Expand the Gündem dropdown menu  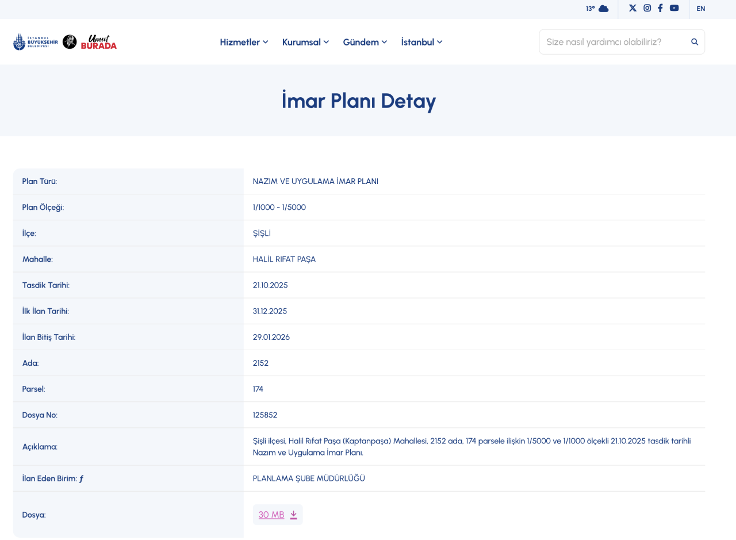click(x=365, y=42)
